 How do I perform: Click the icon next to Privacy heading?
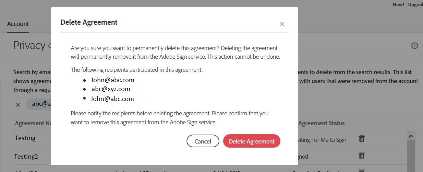pyautogui.click(x=49, y=45)
